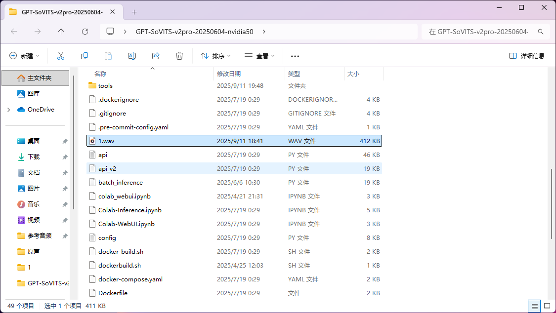
Task: Click the Share icon in toolbar
Action: pyautogui.click(x=156, y=56)
